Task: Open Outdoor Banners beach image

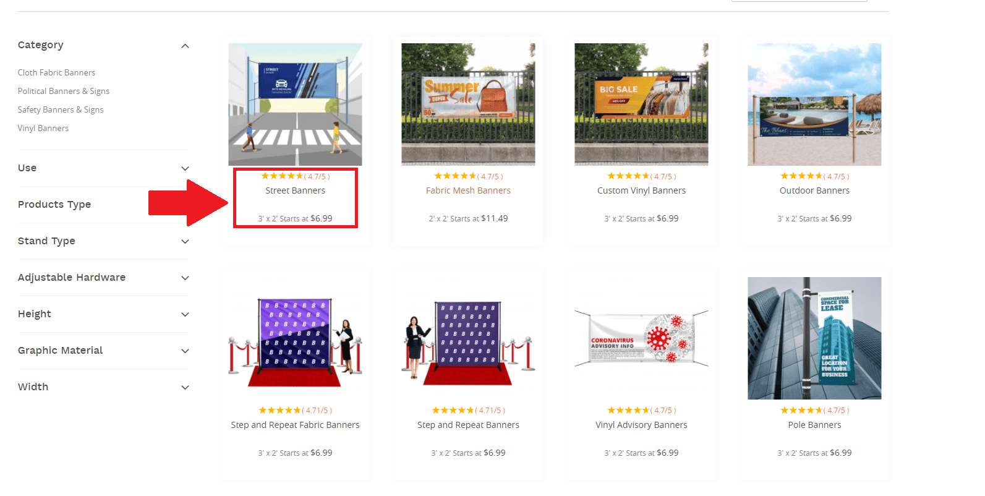Action: click(814, 105)
